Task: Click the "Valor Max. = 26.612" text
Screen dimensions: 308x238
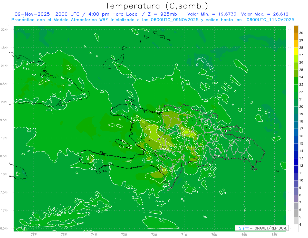Action: click(x=265, y=14)
